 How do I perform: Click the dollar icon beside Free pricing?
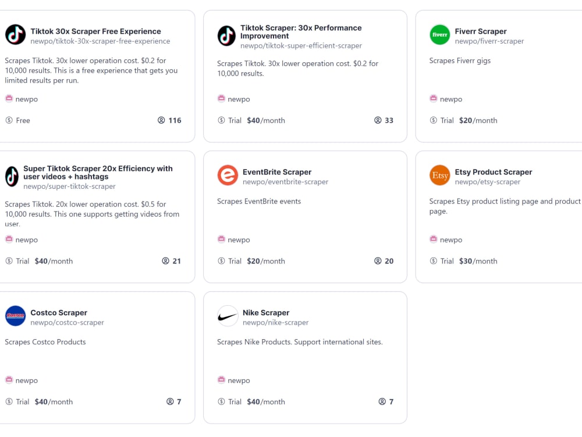click(x=9, y=120)
